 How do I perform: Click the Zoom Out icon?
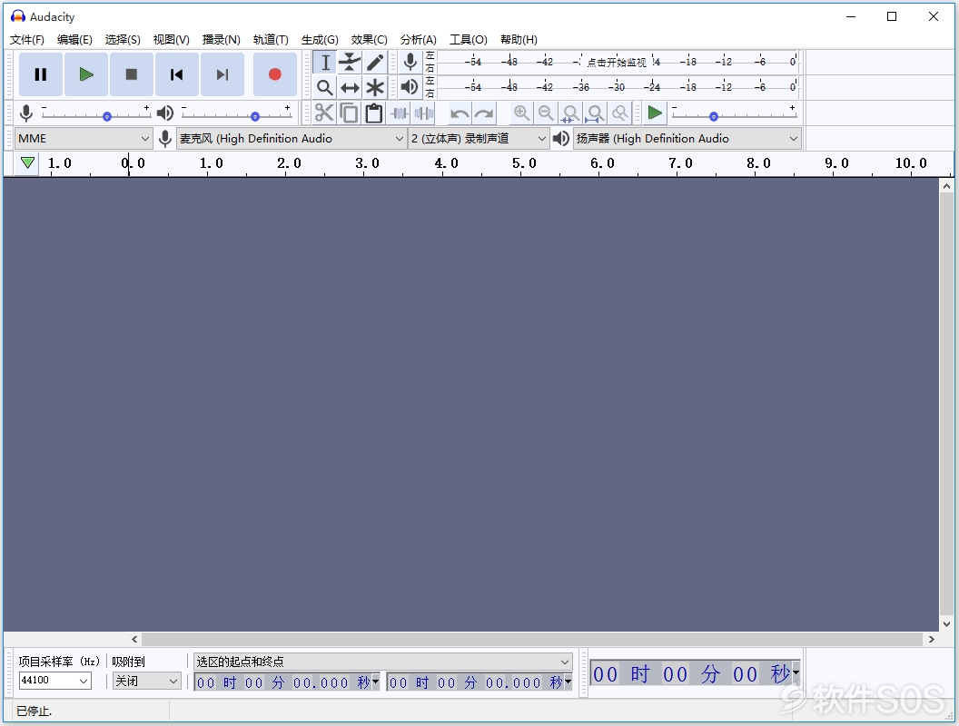(546, 113)
